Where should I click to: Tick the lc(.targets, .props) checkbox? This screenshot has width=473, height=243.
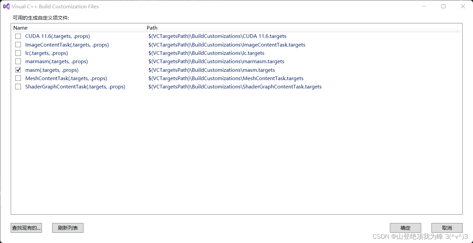[x=18, y=53]
